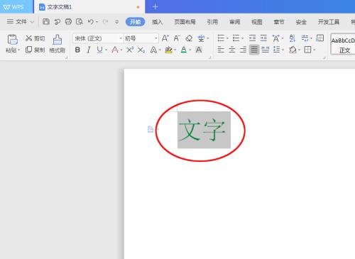Image resolution: width=355 pixels, height=259 pixels.
Task: Click the Format Painter brush icon
Action: 58,40
